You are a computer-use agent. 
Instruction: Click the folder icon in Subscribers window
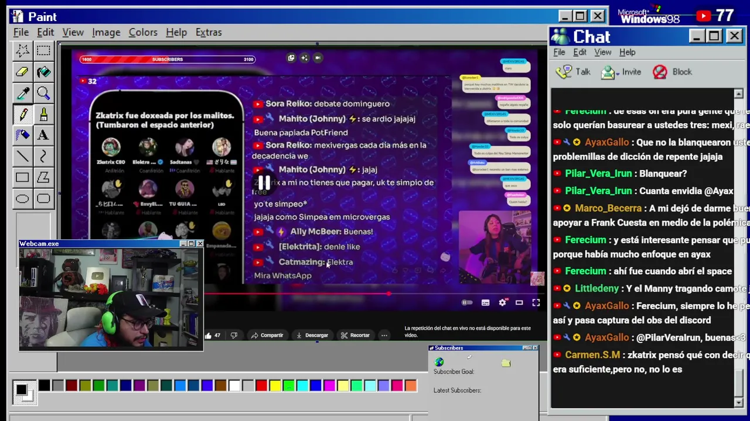tap(506, 363)
